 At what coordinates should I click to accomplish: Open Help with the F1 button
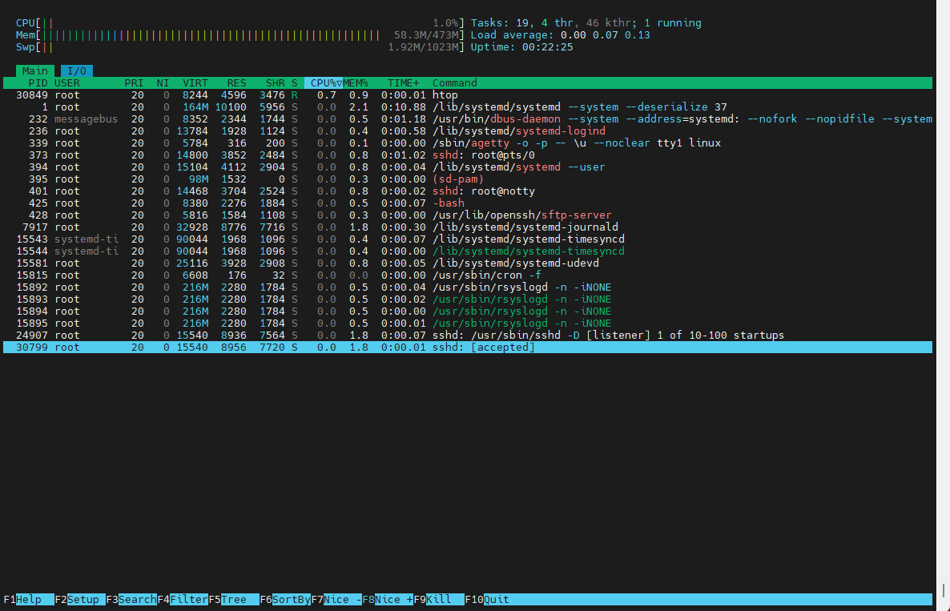click(29, 600)
